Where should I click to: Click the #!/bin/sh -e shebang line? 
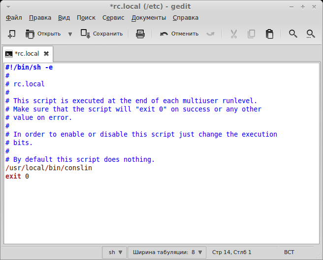[x=29, y=67]
